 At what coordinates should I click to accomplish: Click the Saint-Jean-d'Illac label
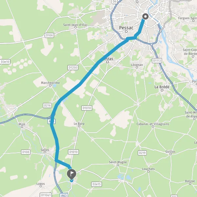click(76, 25)
